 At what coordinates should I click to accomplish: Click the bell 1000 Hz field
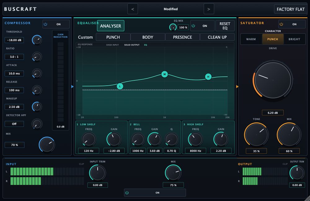[x=138, y=151]
